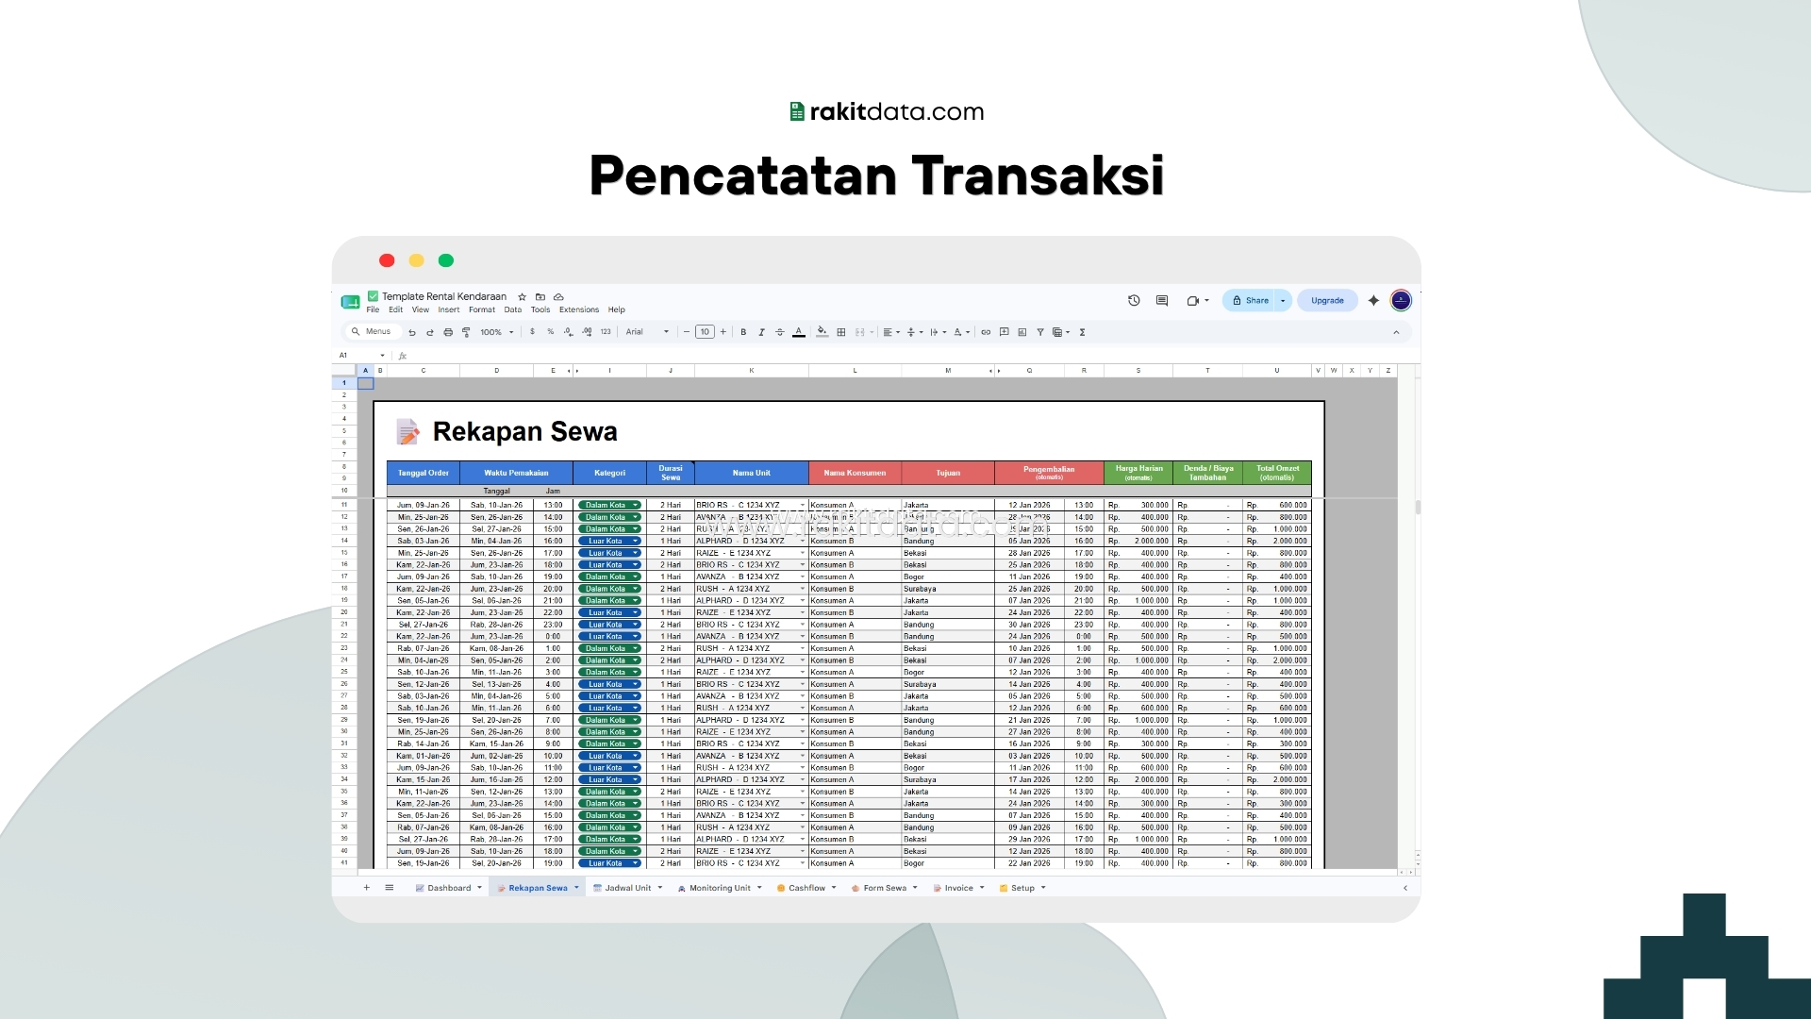The width and height of the screenshot is (1811, 1019).
Task: Open the cell borders tool
Action: click(841, 332)
